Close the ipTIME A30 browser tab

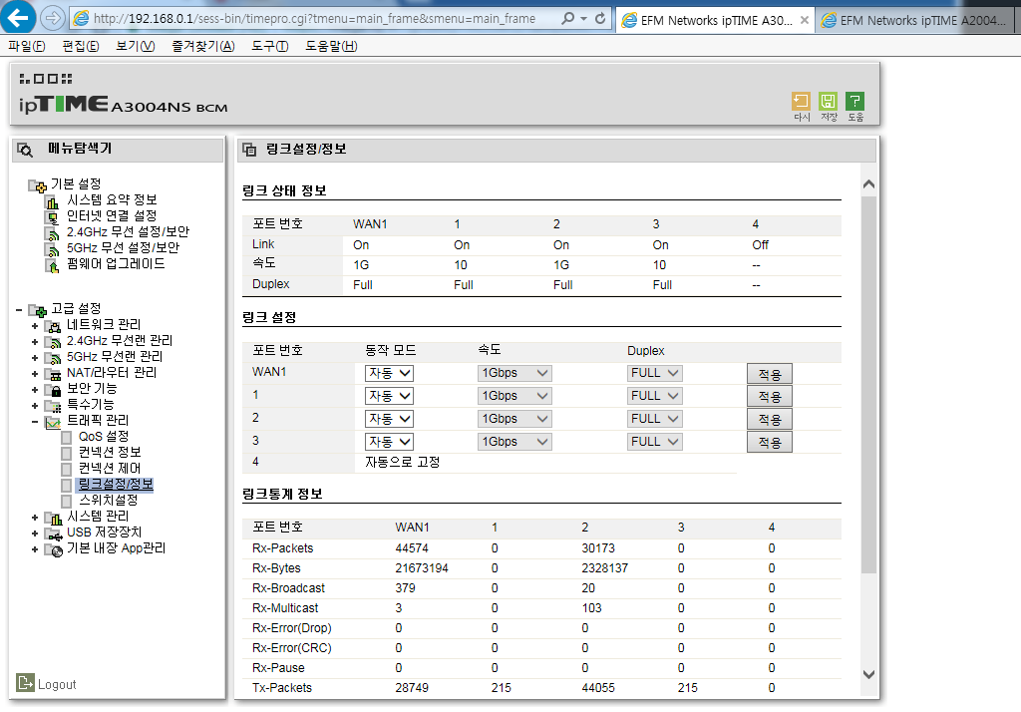[805, 20]
